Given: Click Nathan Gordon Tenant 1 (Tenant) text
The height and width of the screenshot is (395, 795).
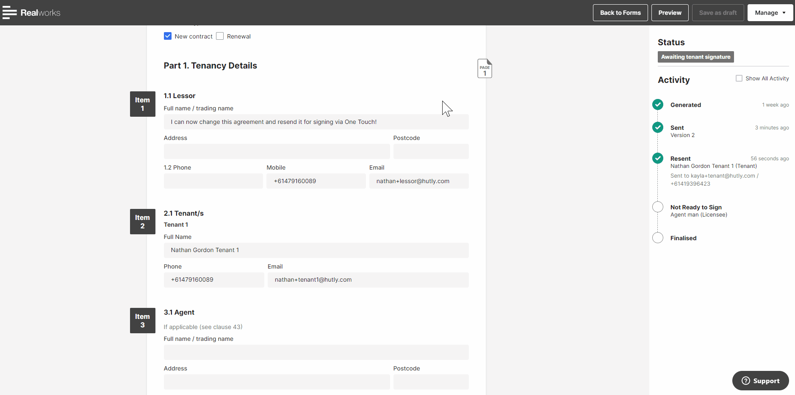Looking at the screenshot, I should (x=713, y=166).
